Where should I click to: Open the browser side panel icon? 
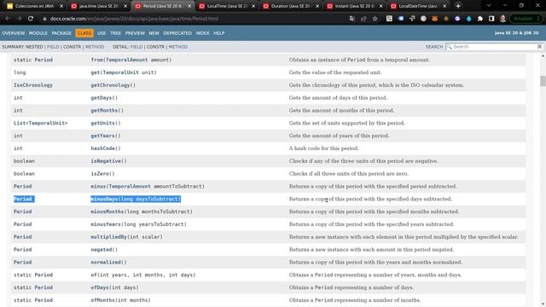pos(491,19)
